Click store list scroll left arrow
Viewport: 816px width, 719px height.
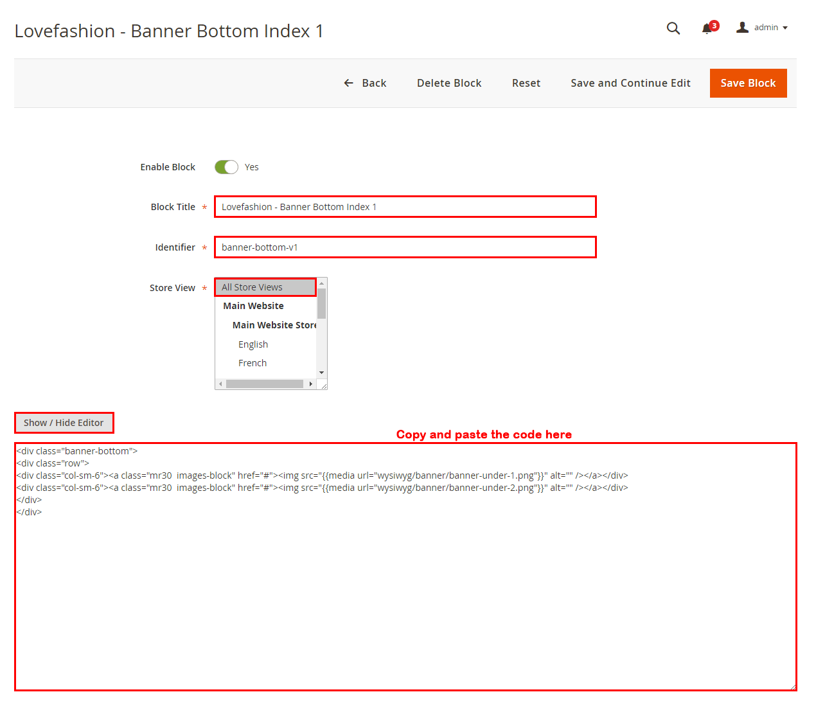click(220, 384)
